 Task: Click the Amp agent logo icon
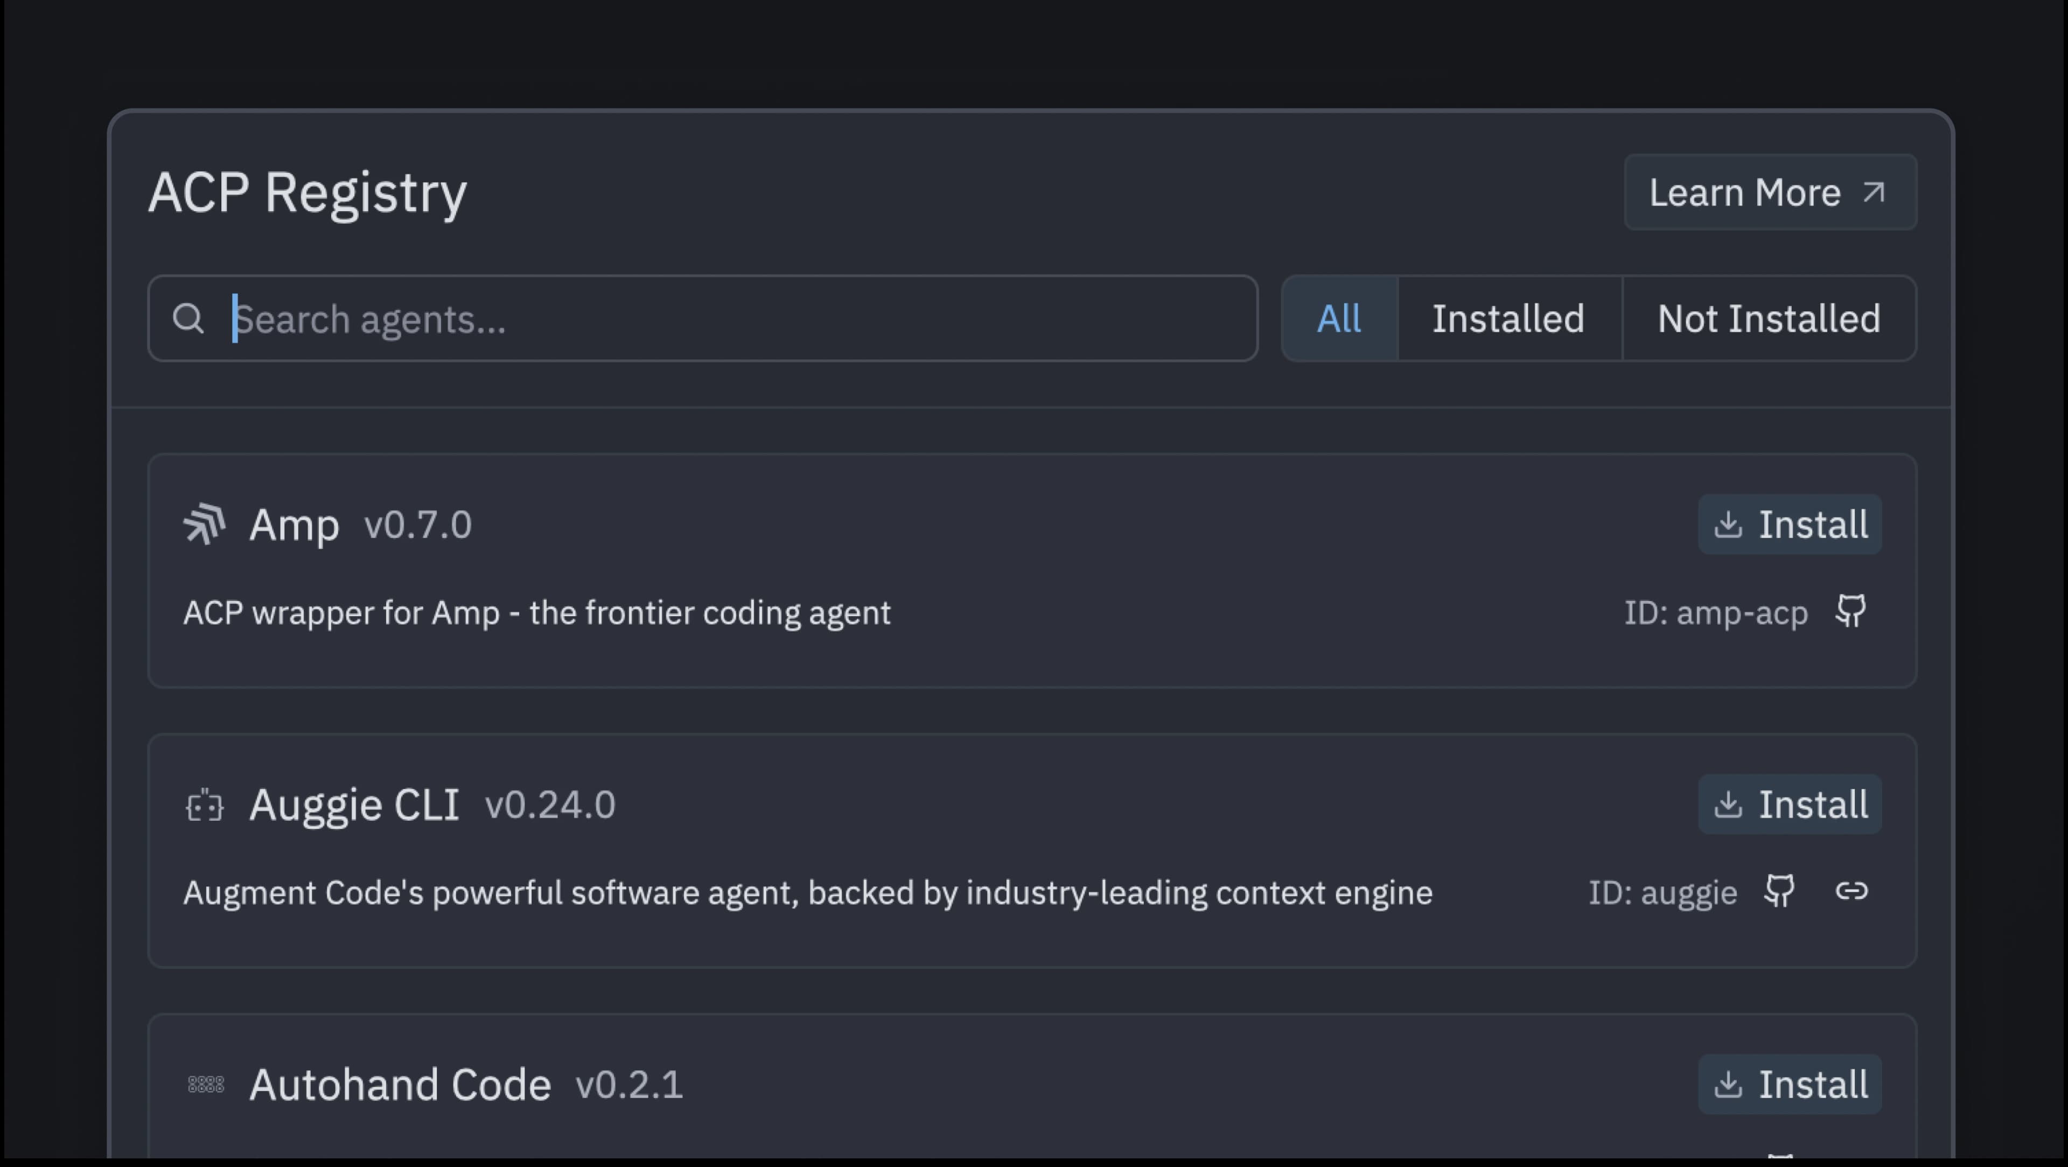[204, 524]
